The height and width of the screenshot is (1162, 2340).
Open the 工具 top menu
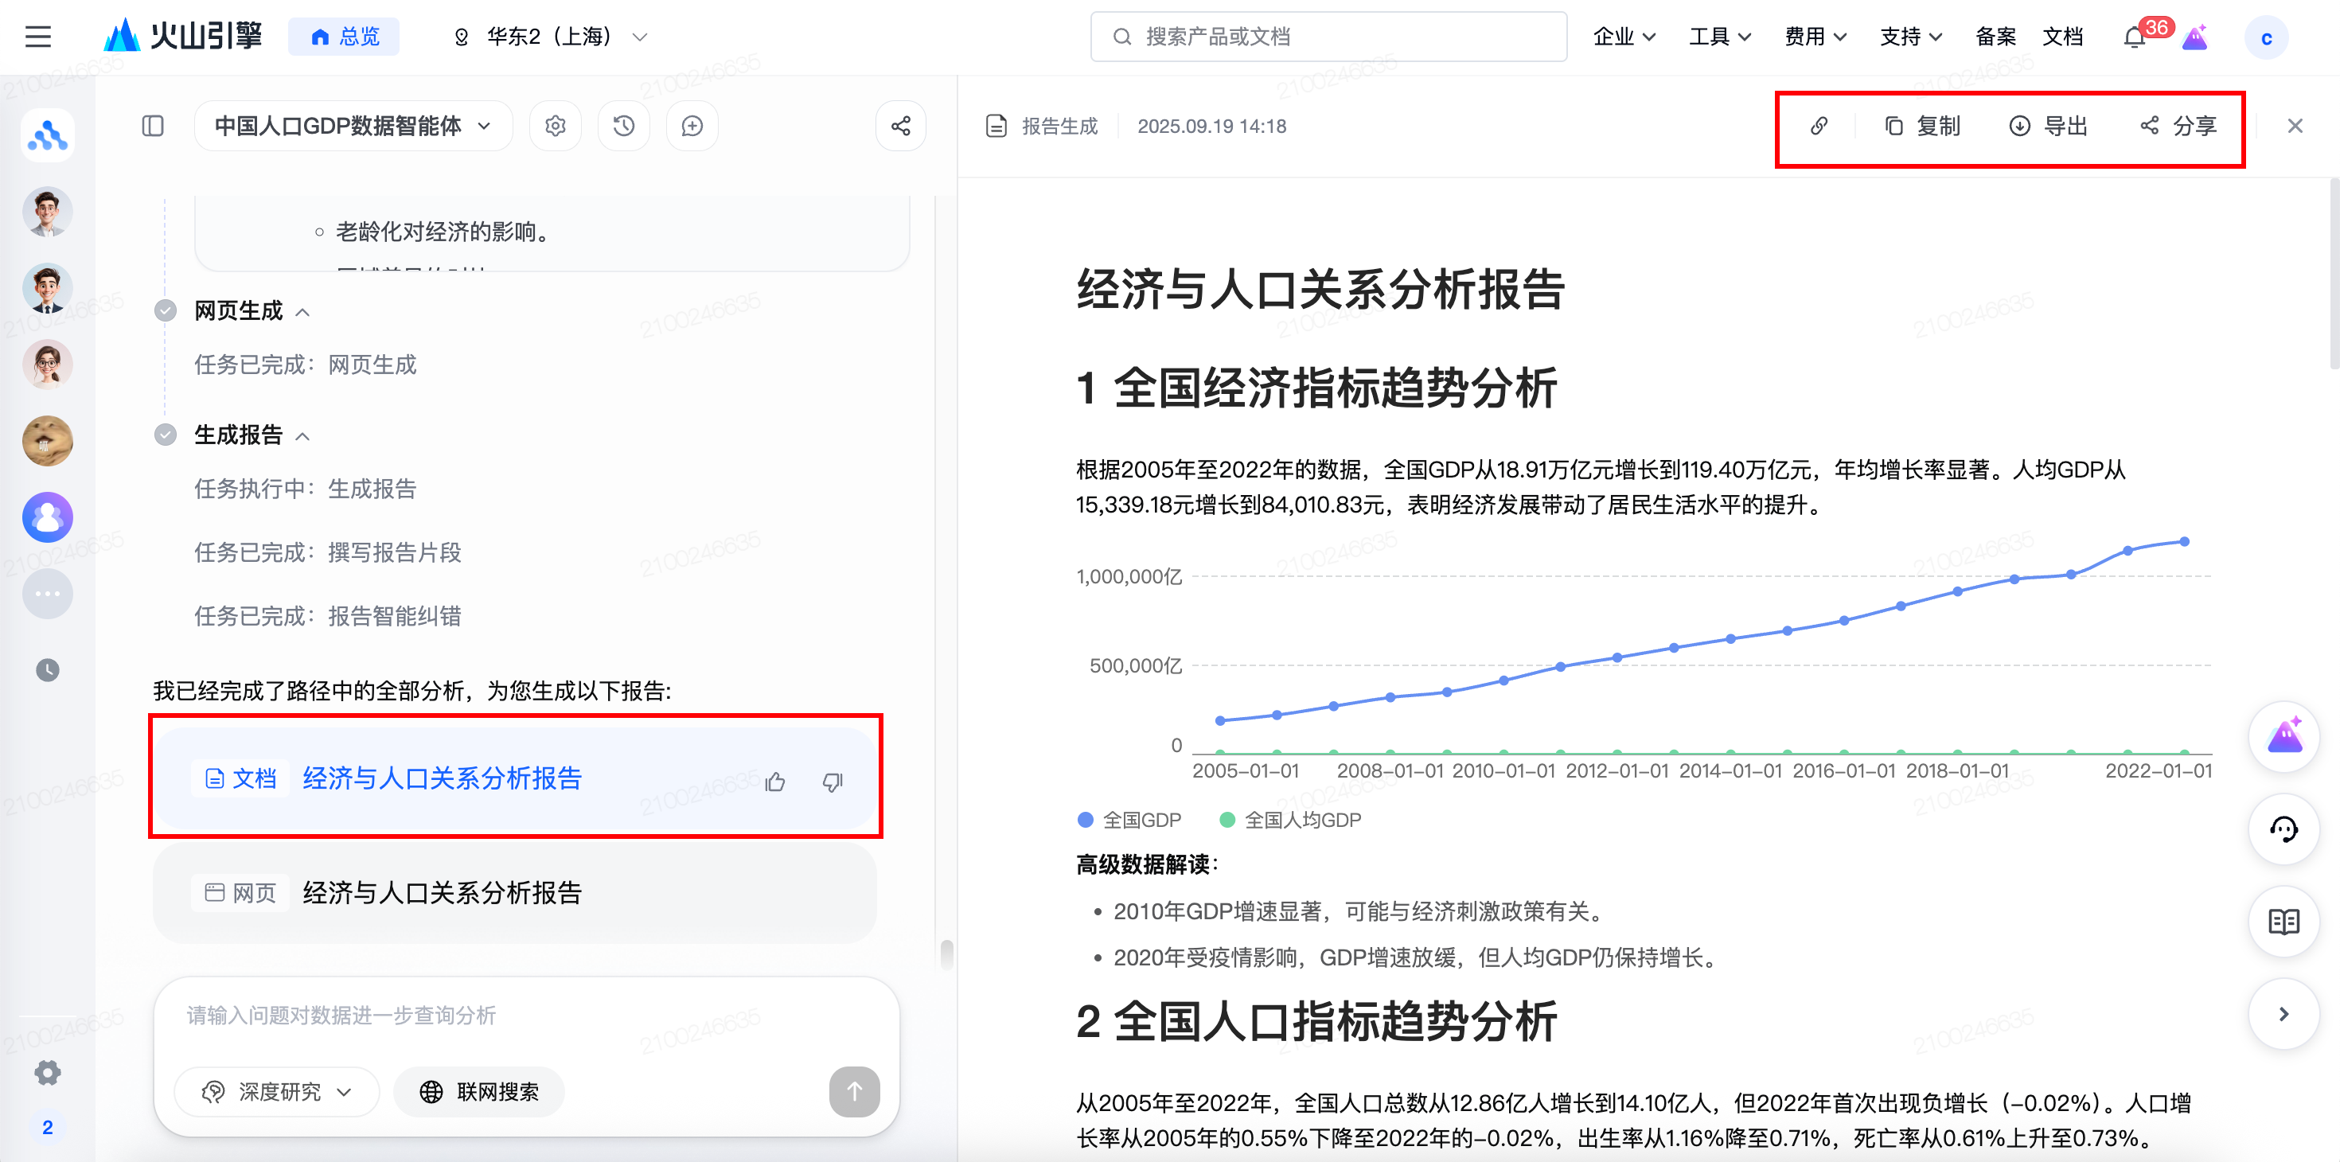[1718, 37]
